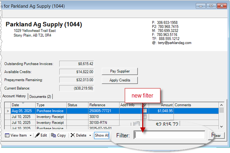Click the Copy documents icon
The width and height of the screenshot is (230, 153).
pos(53,135)
